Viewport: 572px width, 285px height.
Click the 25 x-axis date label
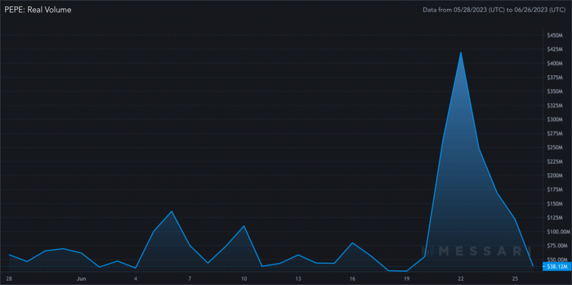pyautogui.click(x=514, y=279)
